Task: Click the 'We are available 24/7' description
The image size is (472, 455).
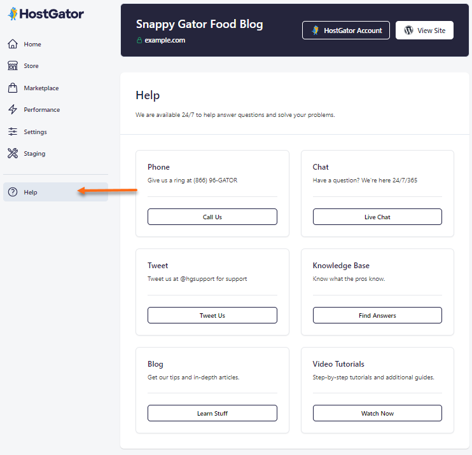Action: coord(235,115)
